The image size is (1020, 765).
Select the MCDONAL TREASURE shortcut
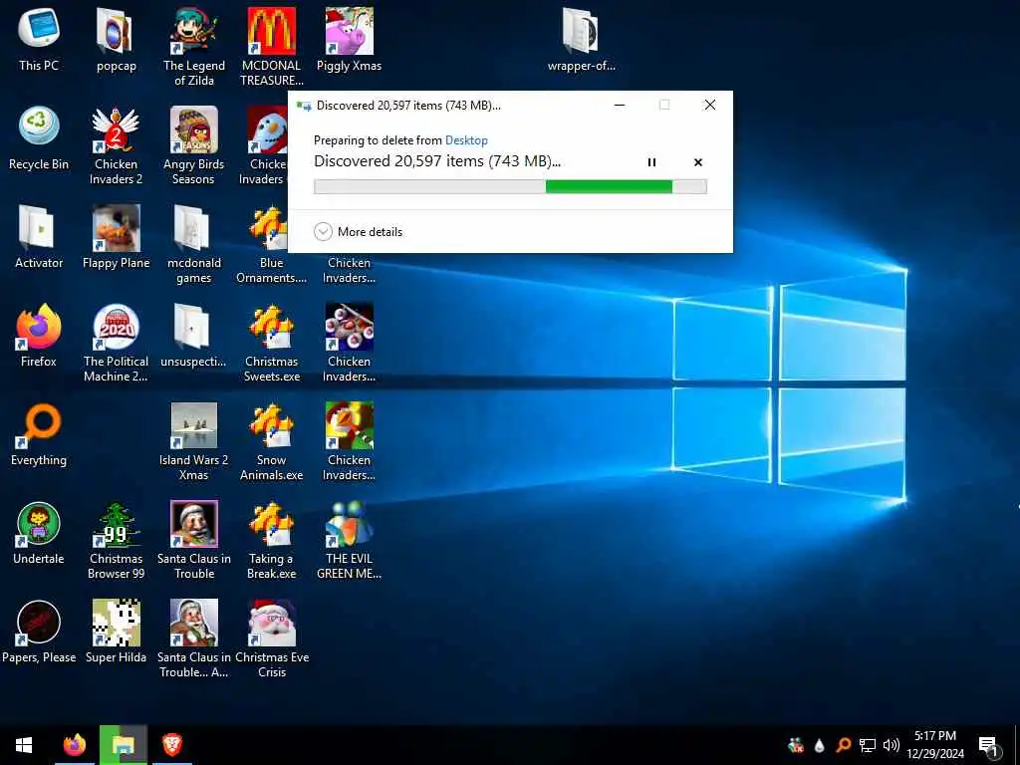click(271, 46)
